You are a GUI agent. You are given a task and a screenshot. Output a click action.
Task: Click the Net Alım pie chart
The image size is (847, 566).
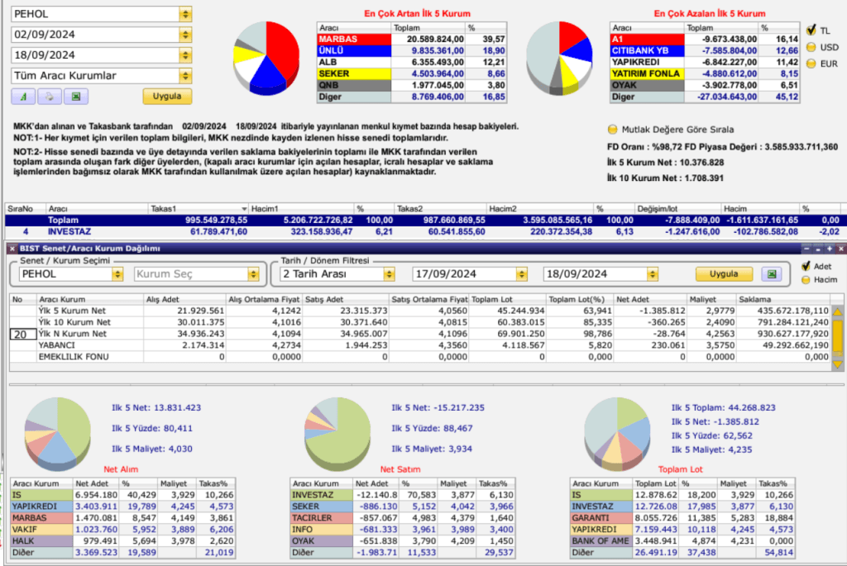coord(57,433)
